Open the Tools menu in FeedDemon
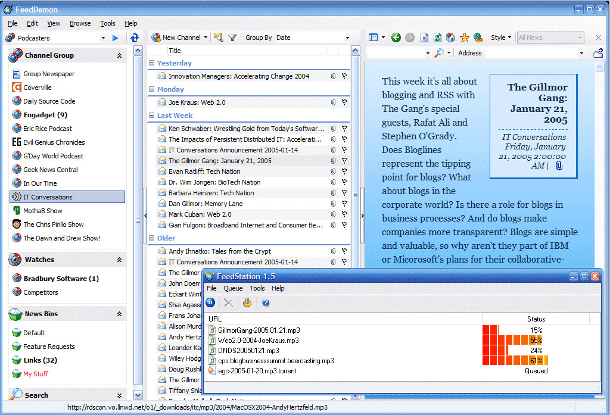The height and width of the screenshot is (415, 610). (x=107, y=23)
